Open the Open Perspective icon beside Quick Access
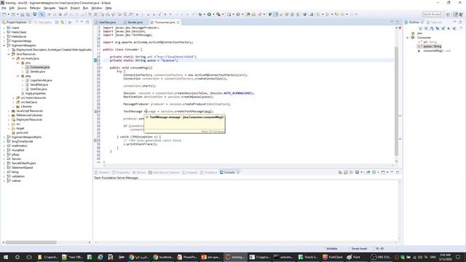 pos(448,15)
